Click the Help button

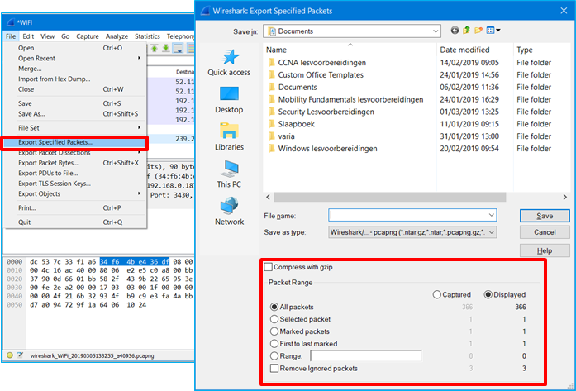[x=545, y=250]
